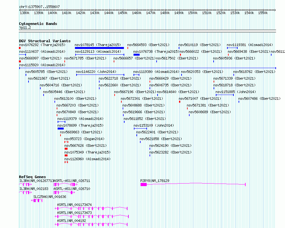
Task: Click the nsv1153109 (John2014) variant label
Action: 154,125
